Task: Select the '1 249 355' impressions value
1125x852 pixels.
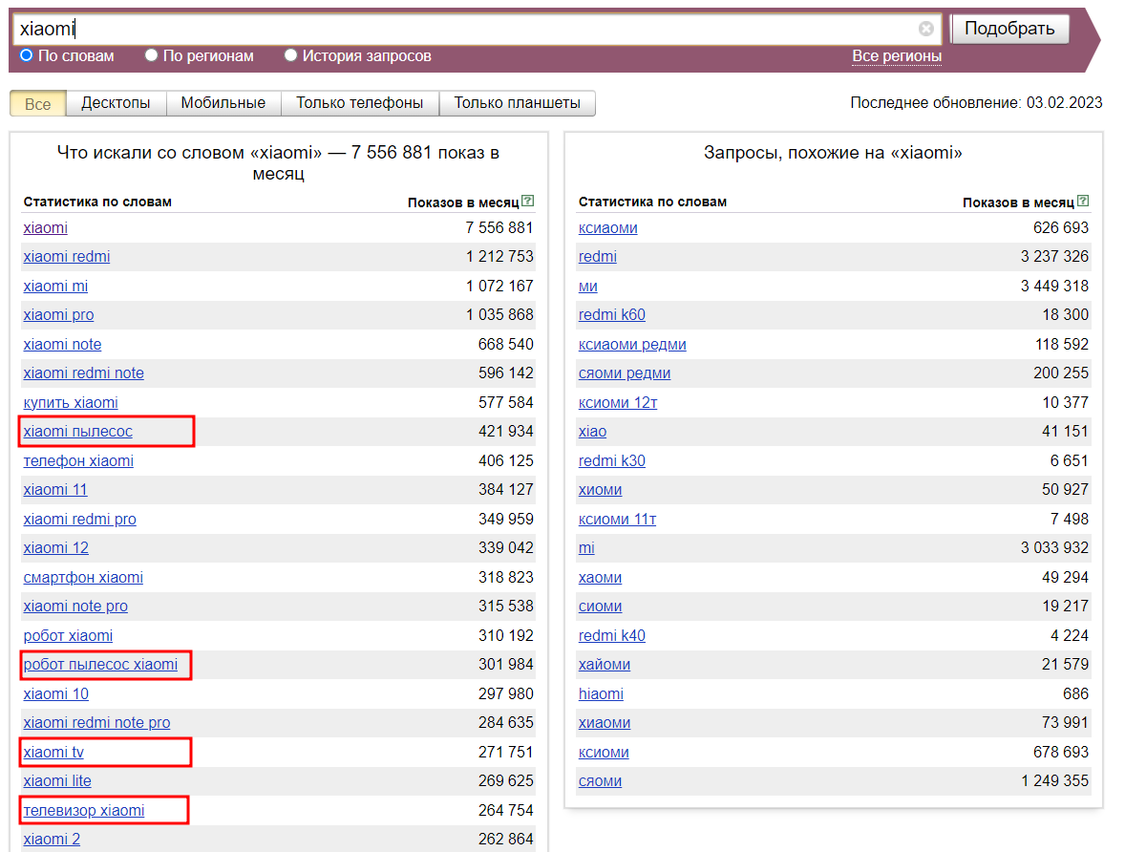Action: tap(1055, 780)
